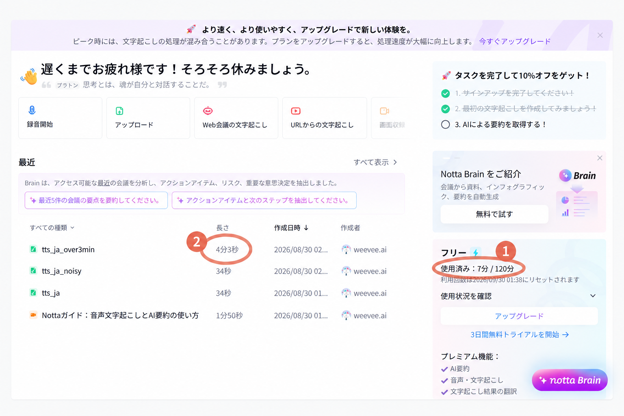Viewport: 624px width, 416px height.
Task: Click the Brain logo icon in the intro card
Action: [565, 175]
